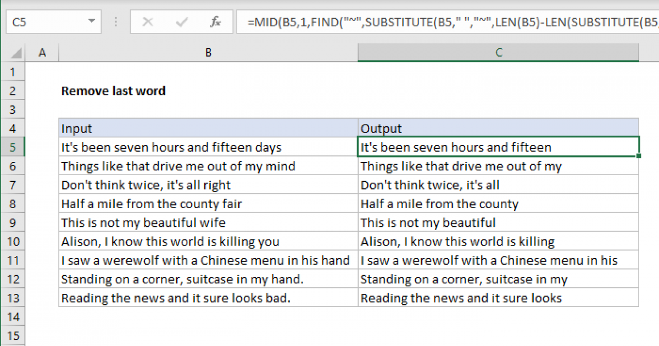Select row 5 header
This screenshot has width=659, height=346.
(13, 147)
